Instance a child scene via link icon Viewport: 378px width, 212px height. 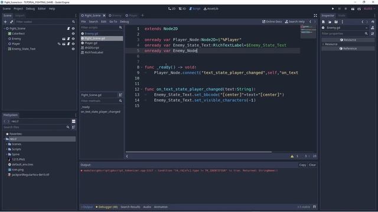click(11, 22)
